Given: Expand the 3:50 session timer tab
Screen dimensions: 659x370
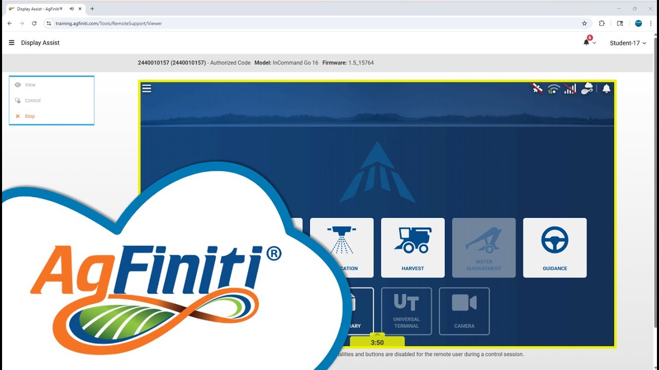Looking at the screenshot, I should pos(377,340).
